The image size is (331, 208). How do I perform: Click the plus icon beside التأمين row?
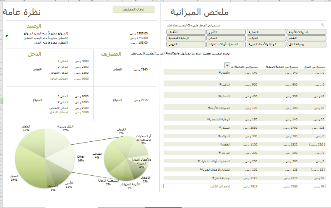coord(220,84)
